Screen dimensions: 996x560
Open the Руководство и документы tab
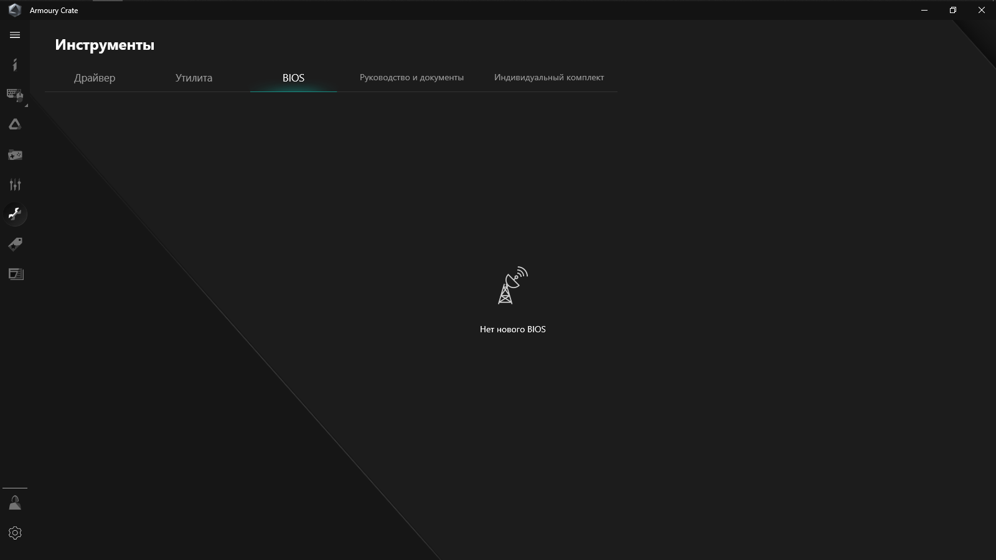coord(411,78)
